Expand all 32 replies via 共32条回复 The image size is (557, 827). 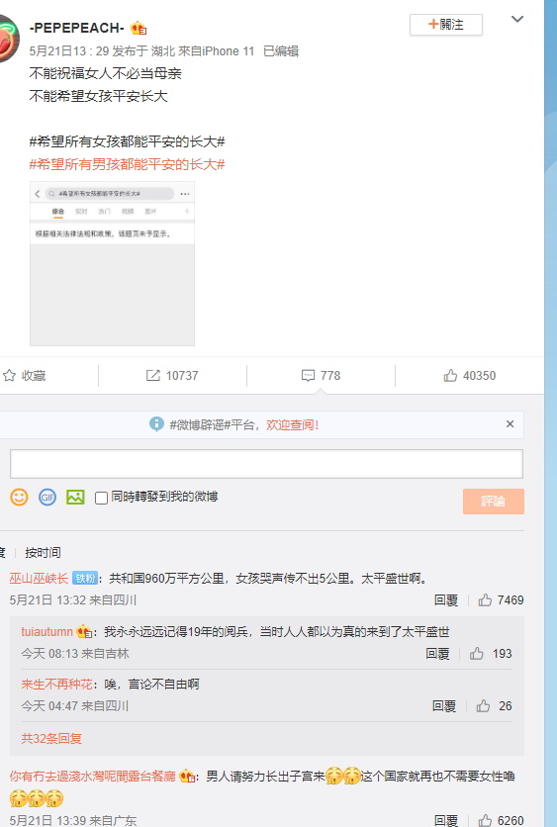[51, 738]
